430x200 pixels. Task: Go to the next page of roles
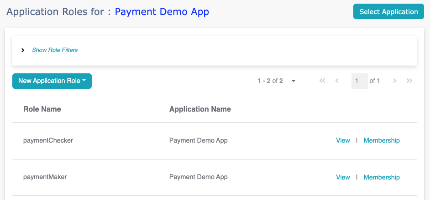394,81
